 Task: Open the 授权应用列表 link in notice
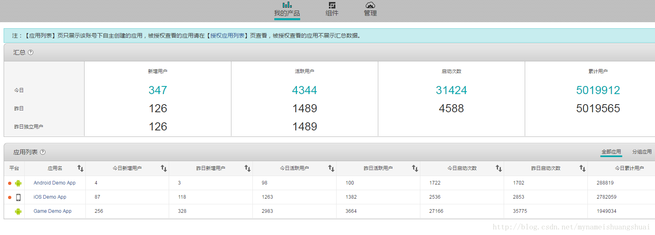227,36
